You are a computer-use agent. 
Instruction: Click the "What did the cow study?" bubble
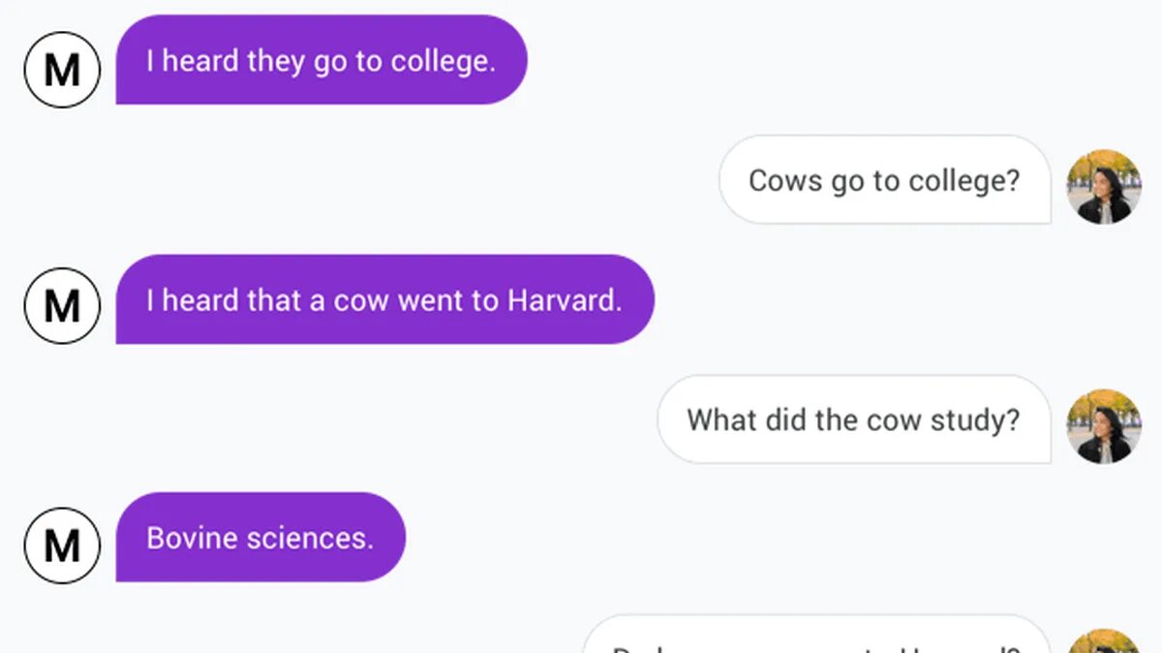coord(853,420)
